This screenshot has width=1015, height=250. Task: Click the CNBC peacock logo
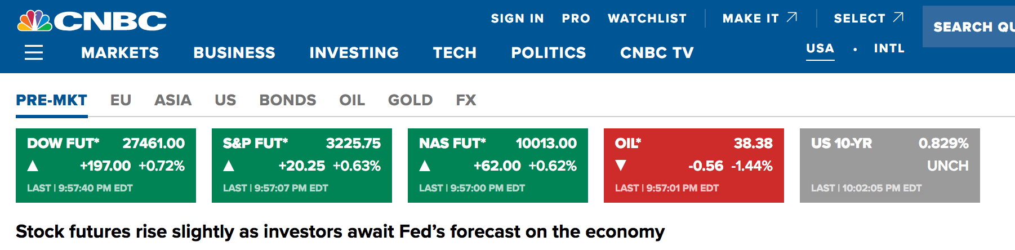coord(35,21)
